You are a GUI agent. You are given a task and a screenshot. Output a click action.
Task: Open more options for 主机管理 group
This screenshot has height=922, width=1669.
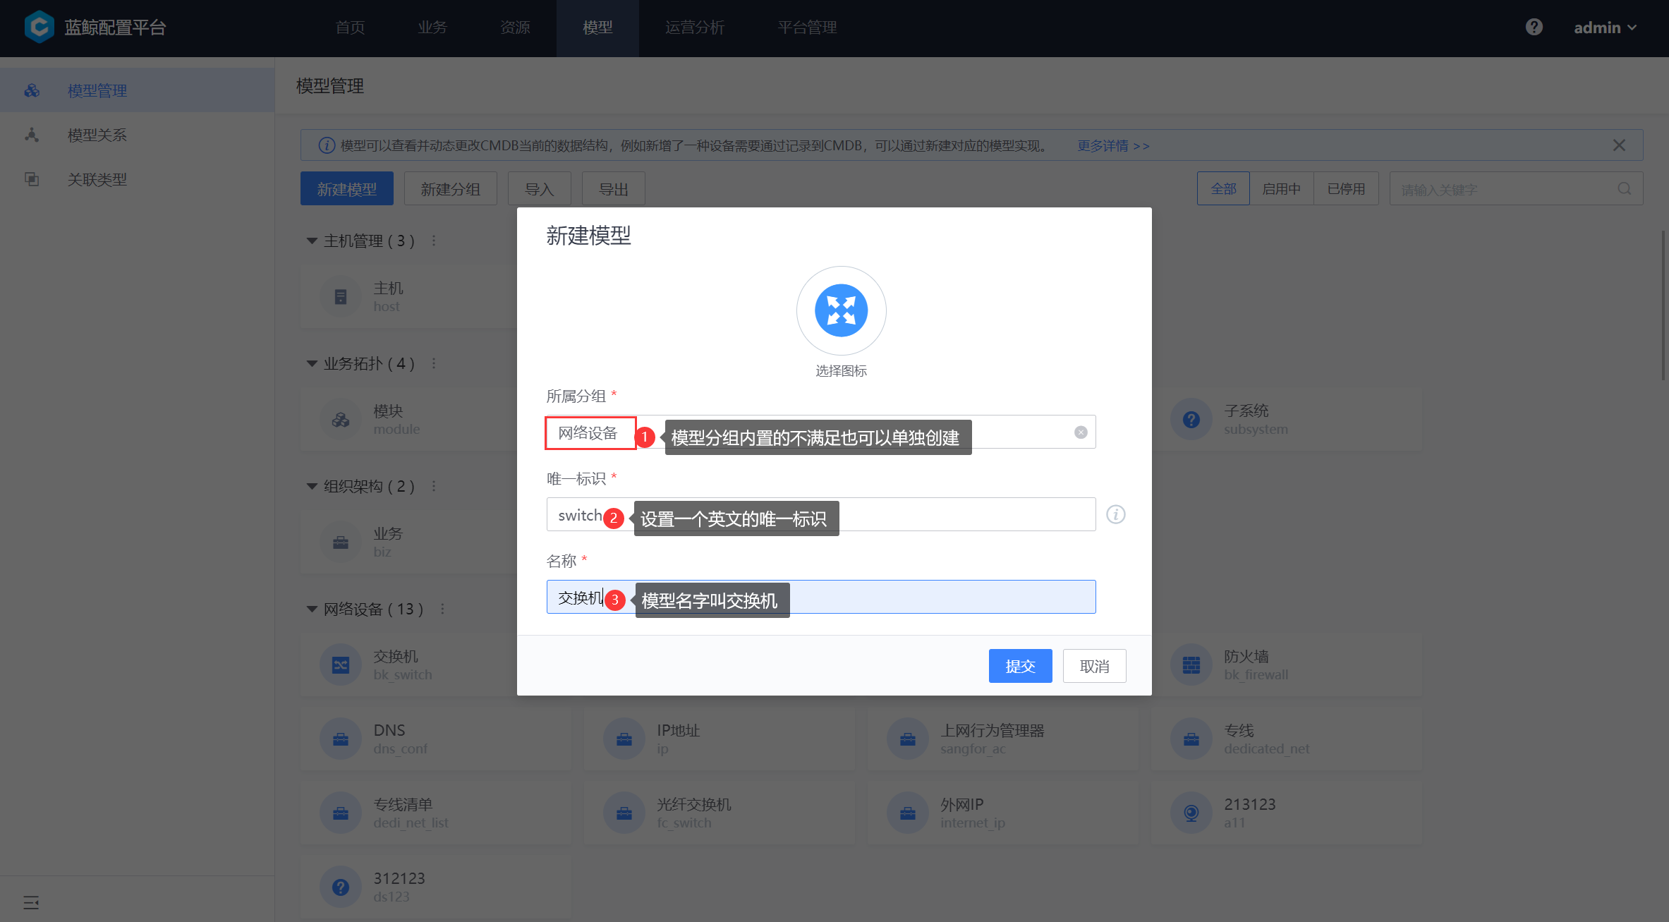434,241
